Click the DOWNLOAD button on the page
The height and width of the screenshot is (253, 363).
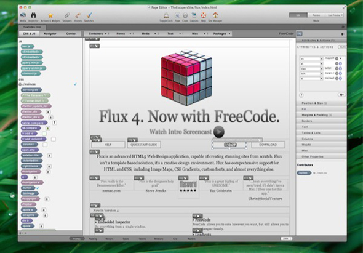coord(268,145)
